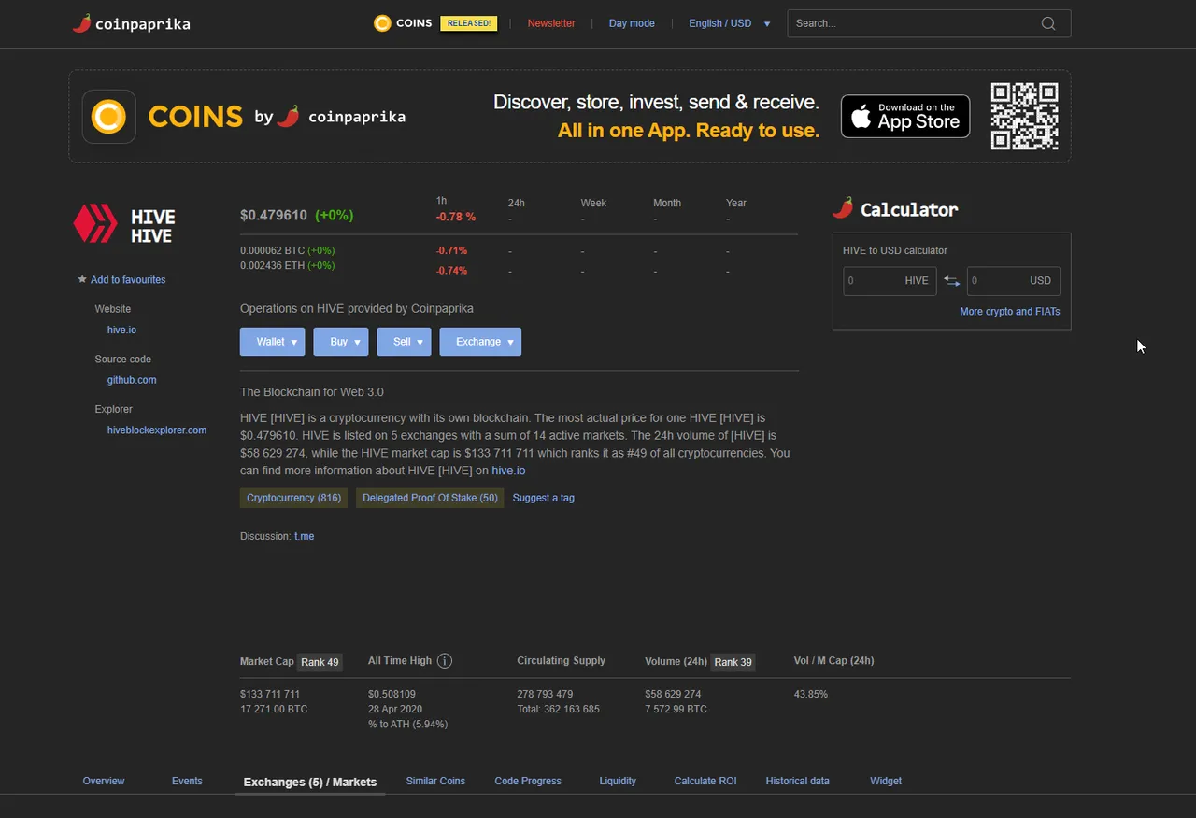Expand the Sell dropdown button
The image size is (1196, 818).
coord(404,342)
